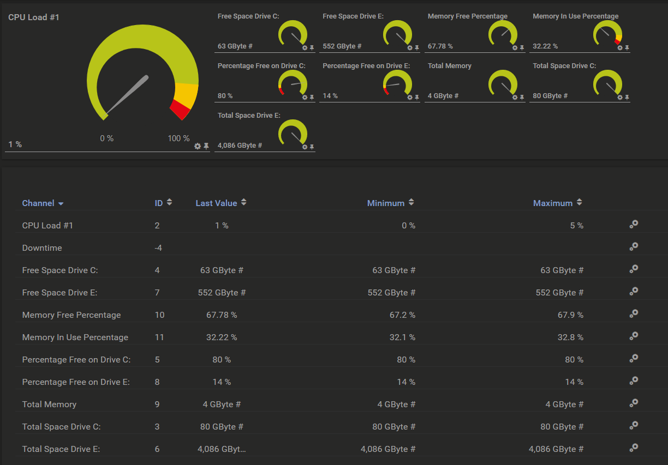Viewport: 668px width, 465px height.
Task: Select the Free Space Drive E table row
Action: tap(218, 292)
